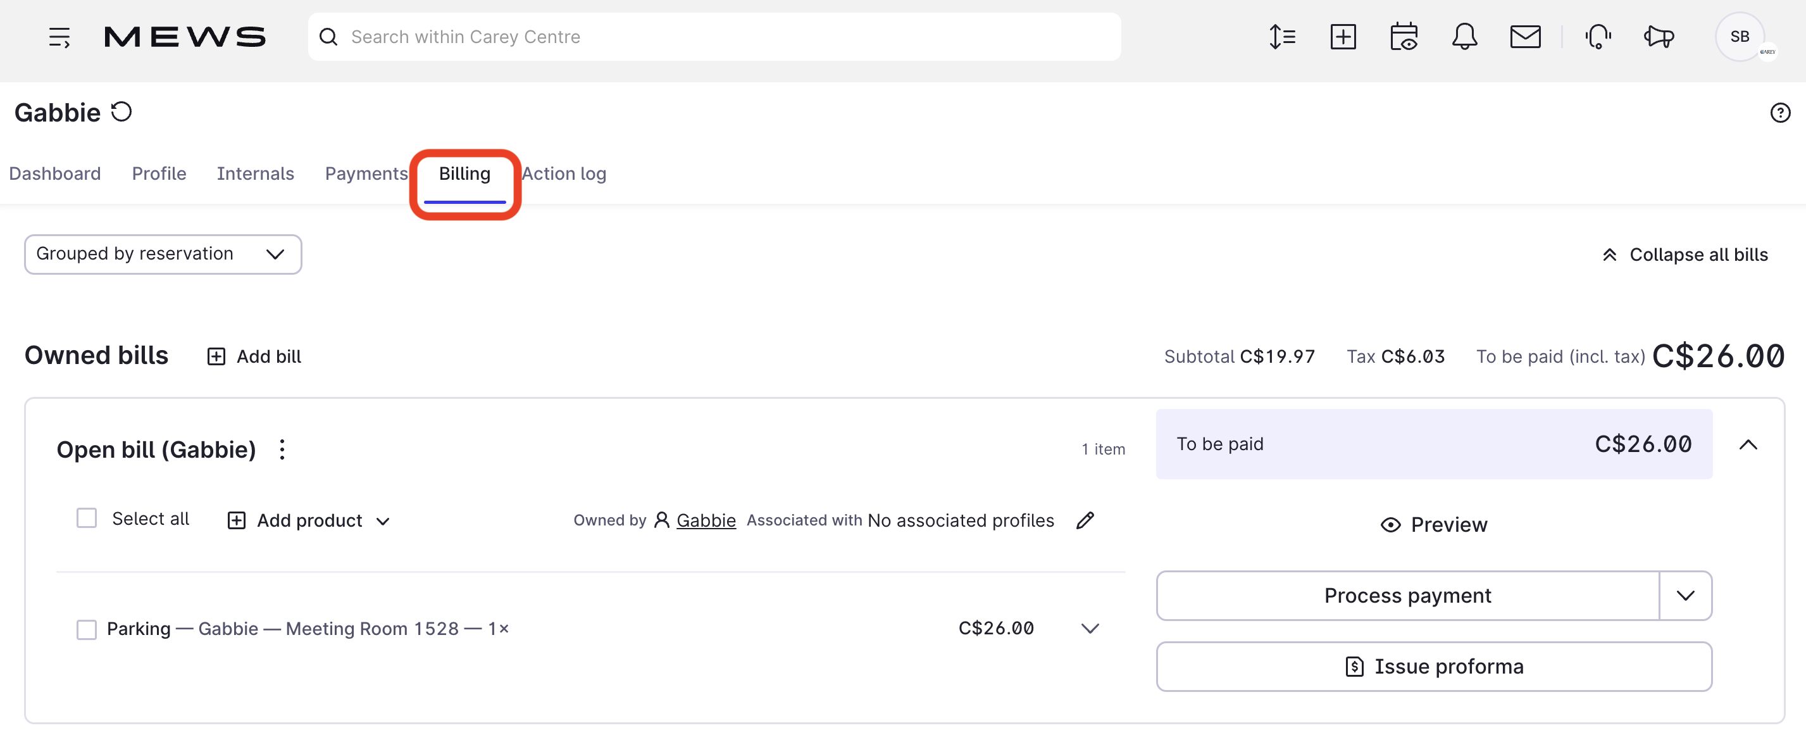Open Grouped by reservation dropdown
This screenshot has width=1806, height=735.
tap(163, 254)
